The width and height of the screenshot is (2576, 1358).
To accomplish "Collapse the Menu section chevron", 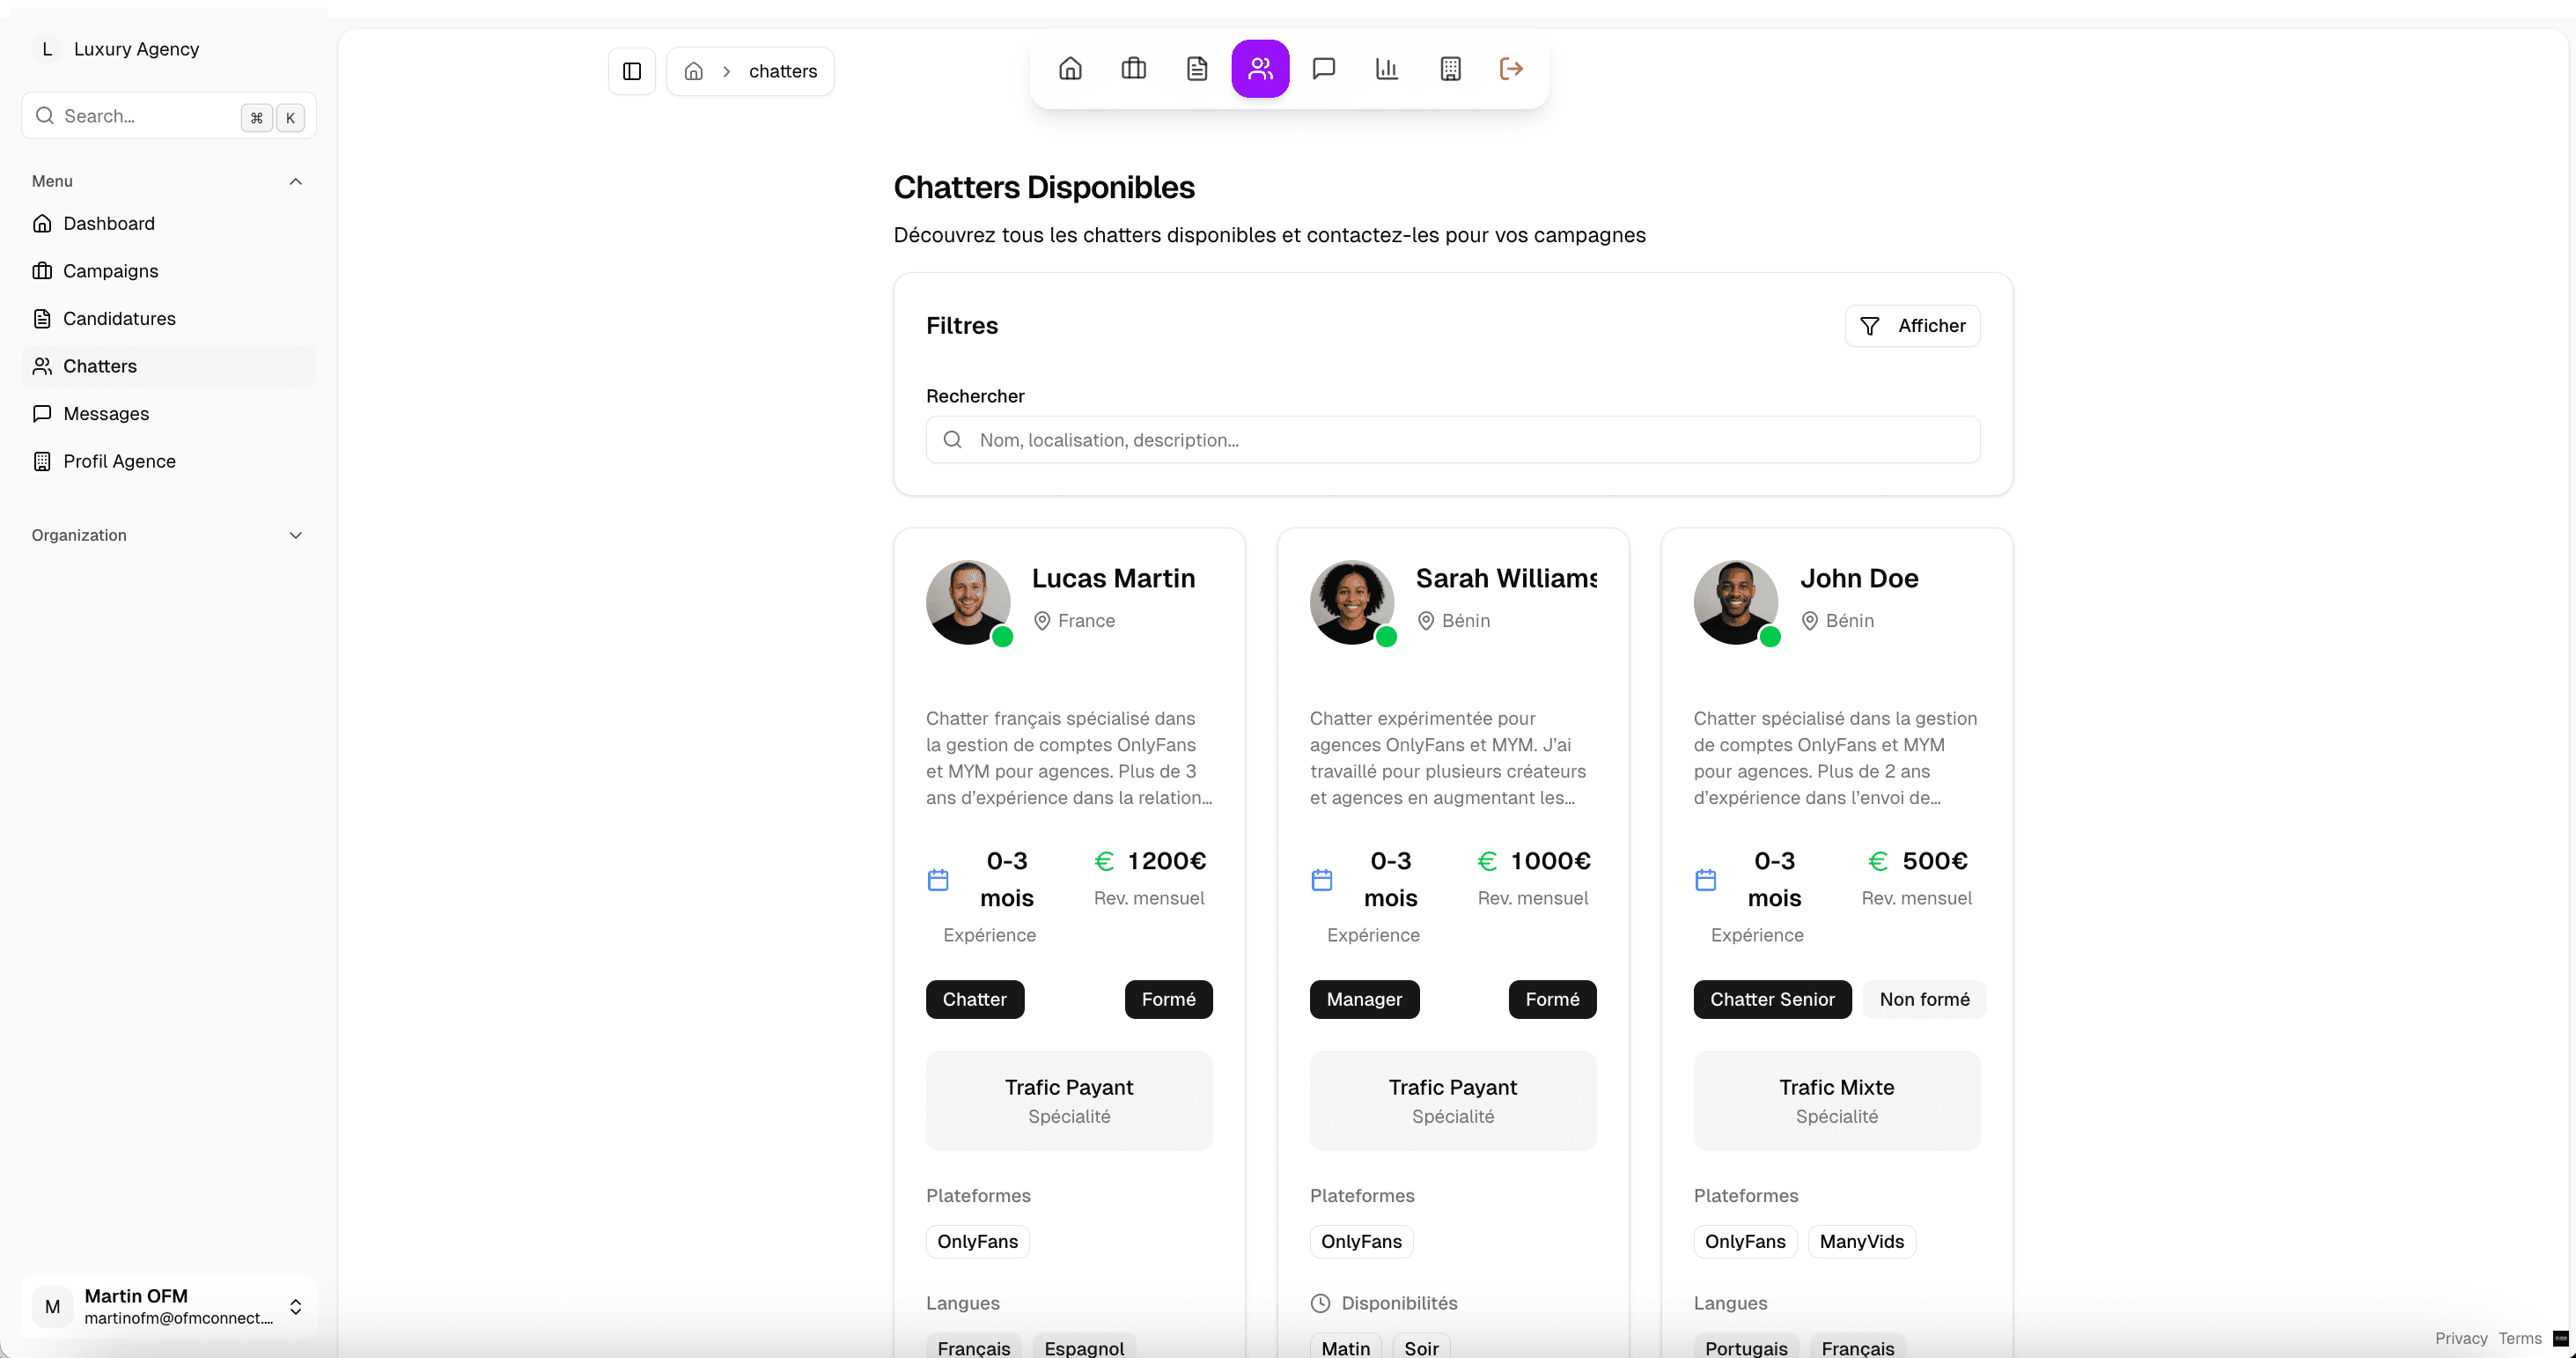I will tap(295, 181).
